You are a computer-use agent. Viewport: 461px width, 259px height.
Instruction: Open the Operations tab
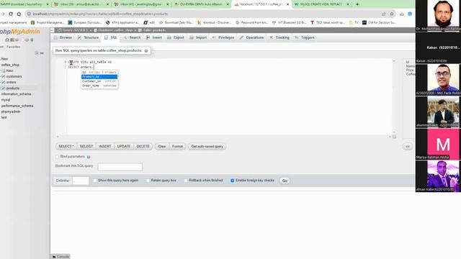click(x=251, y=37)
